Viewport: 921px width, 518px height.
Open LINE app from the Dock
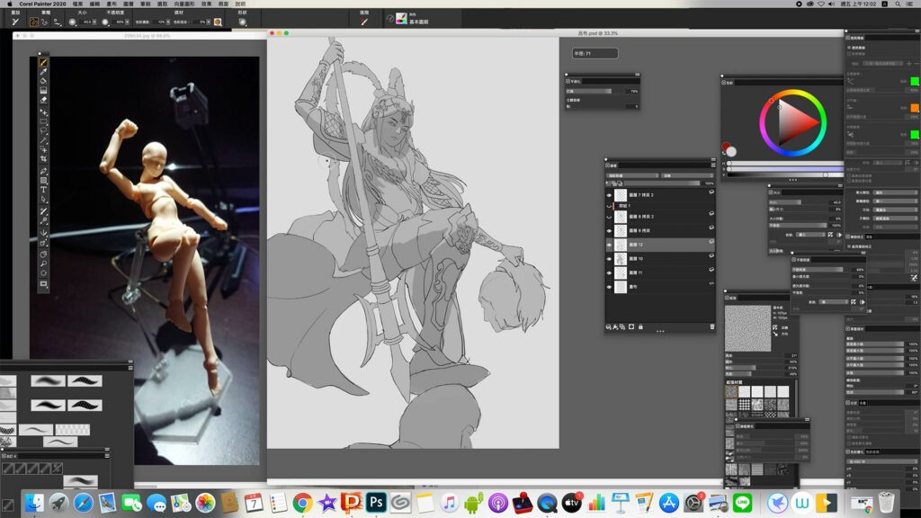(x=742, y=503)
